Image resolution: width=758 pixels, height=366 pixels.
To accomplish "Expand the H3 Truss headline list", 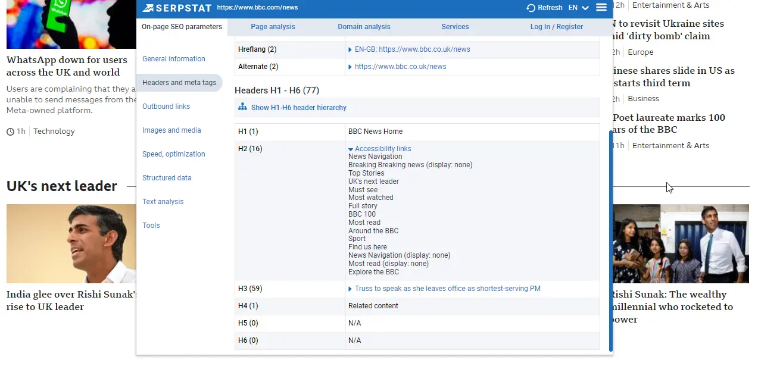I will point(350,289).
